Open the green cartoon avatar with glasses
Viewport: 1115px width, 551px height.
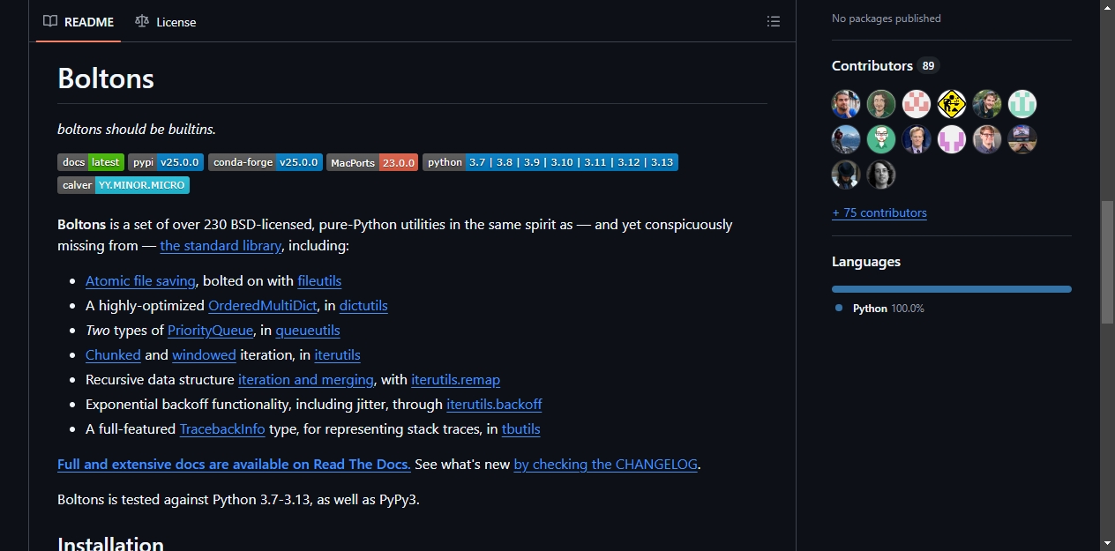click(881, 139)
